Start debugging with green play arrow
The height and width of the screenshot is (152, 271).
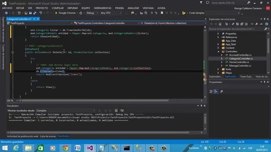[x=56, y=13]
